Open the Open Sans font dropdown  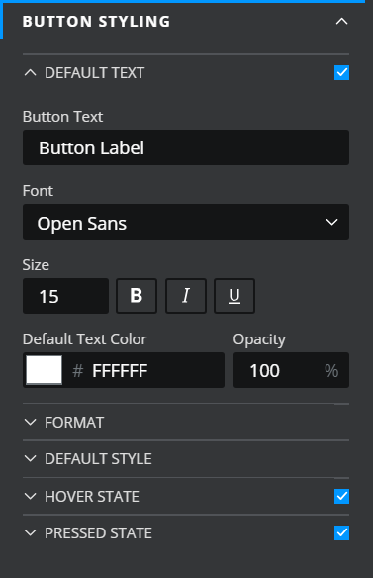click(x=186, y=222)
